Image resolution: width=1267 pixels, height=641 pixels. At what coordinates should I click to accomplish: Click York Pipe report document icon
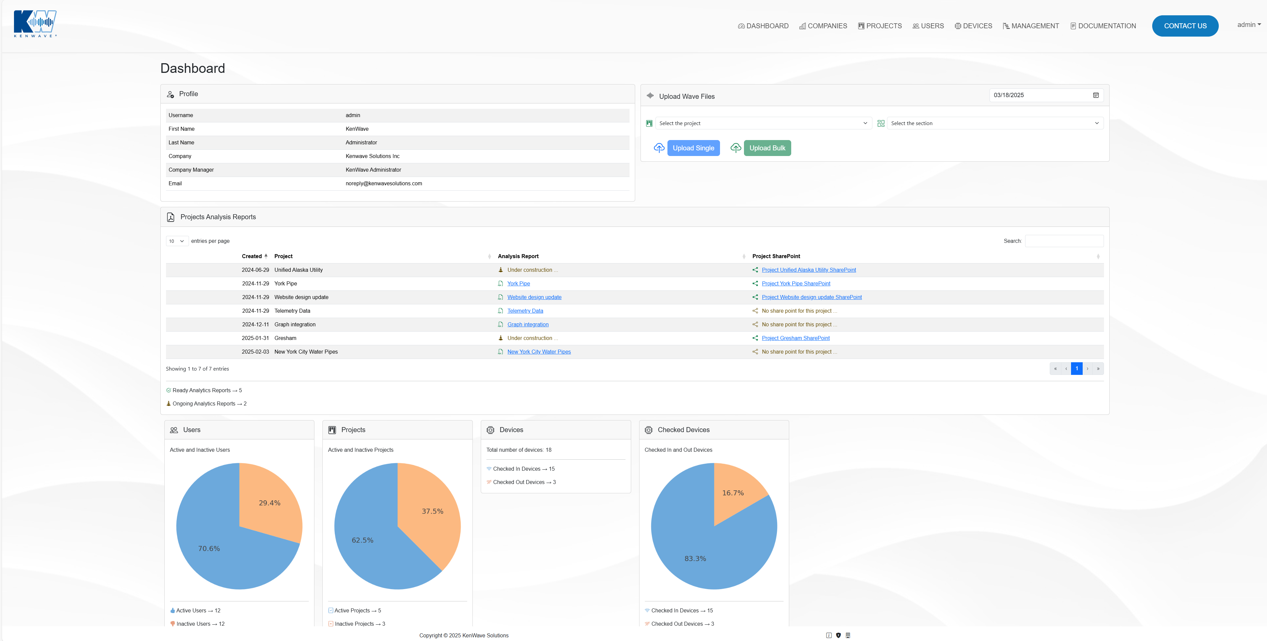pos(500,284)
